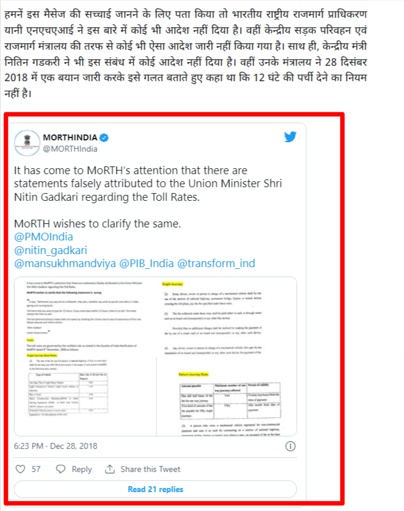Open the tweet info circle icon
Image resolution: width=404 pixels, height=511 pixels.
(290, 446)
